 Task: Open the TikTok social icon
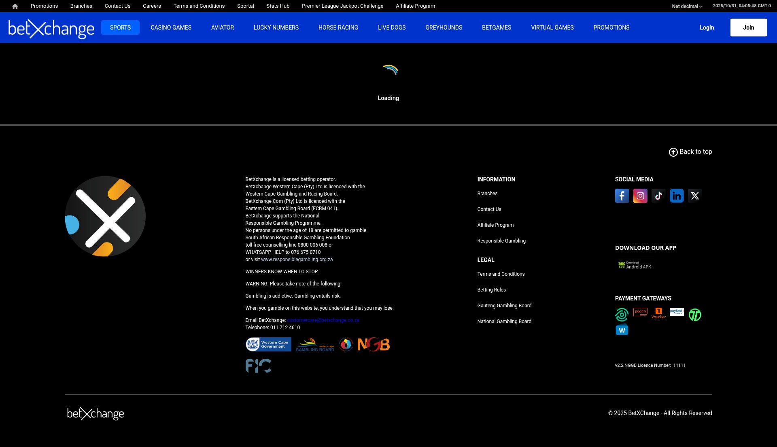tap(658, 196)
